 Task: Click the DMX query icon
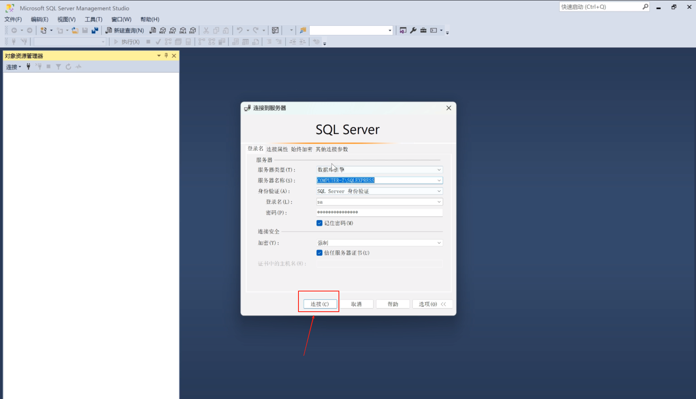173,30
